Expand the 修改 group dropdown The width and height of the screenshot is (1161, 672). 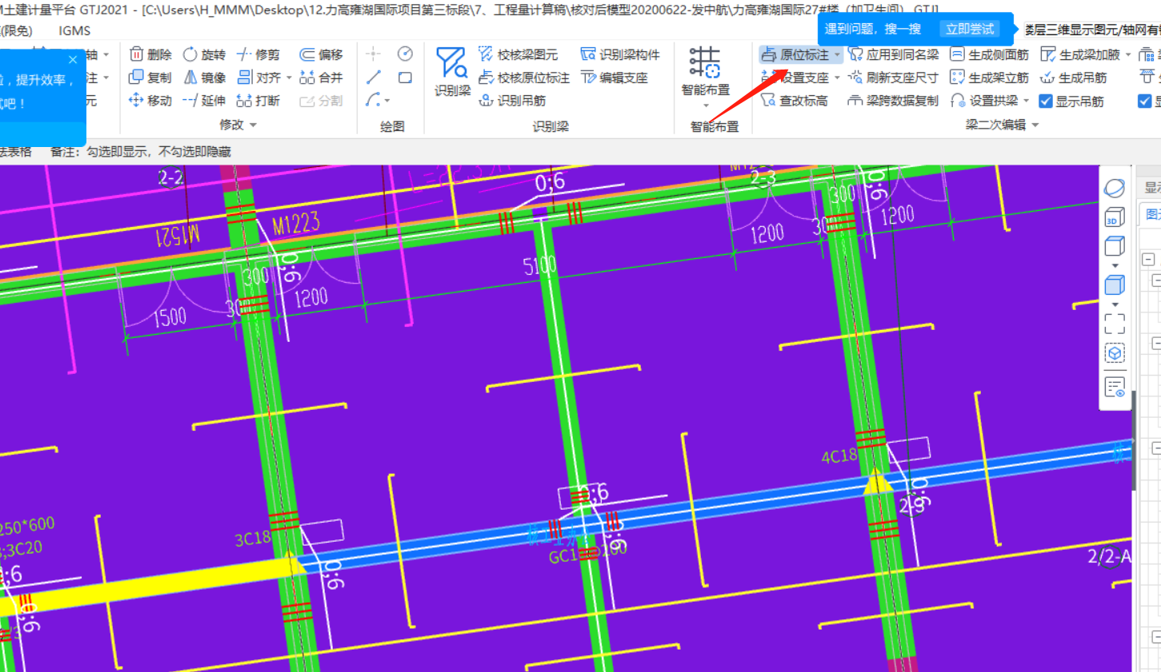tap(254, 125)
